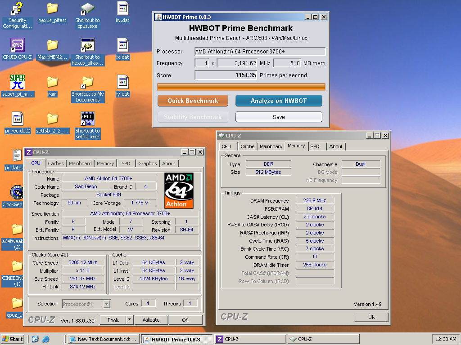Switch to HWBOT Prime 0.8.3 taskbar item
This screenshot has height=345, width=461.
pyautogui.click(x=177, y=339)
